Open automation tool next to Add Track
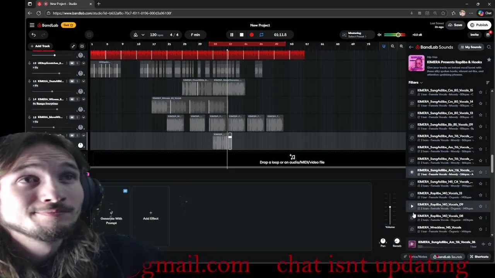Viewport: 495px width, 278px height. tap(73, 46)
